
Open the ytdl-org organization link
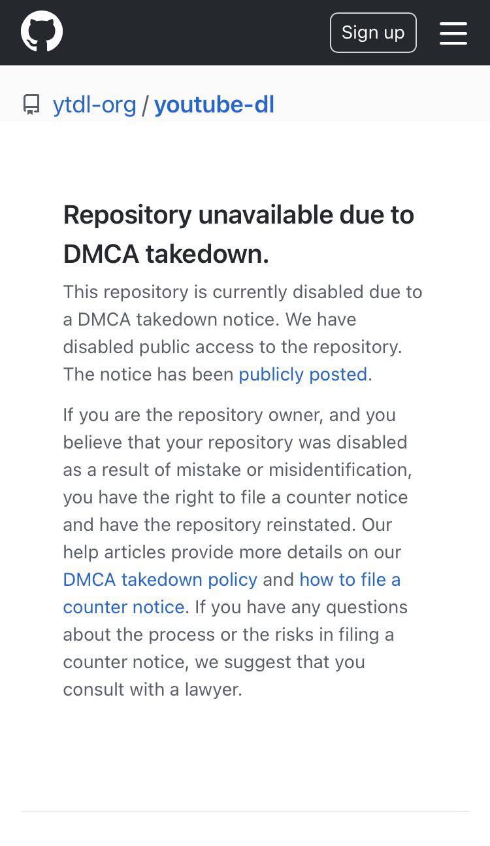pos(95,105)
